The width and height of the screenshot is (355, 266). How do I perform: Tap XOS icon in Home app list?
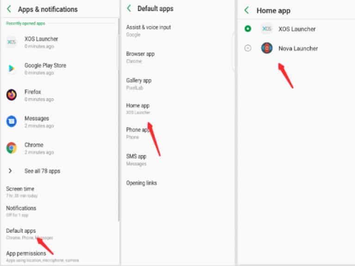coord(267,29)
